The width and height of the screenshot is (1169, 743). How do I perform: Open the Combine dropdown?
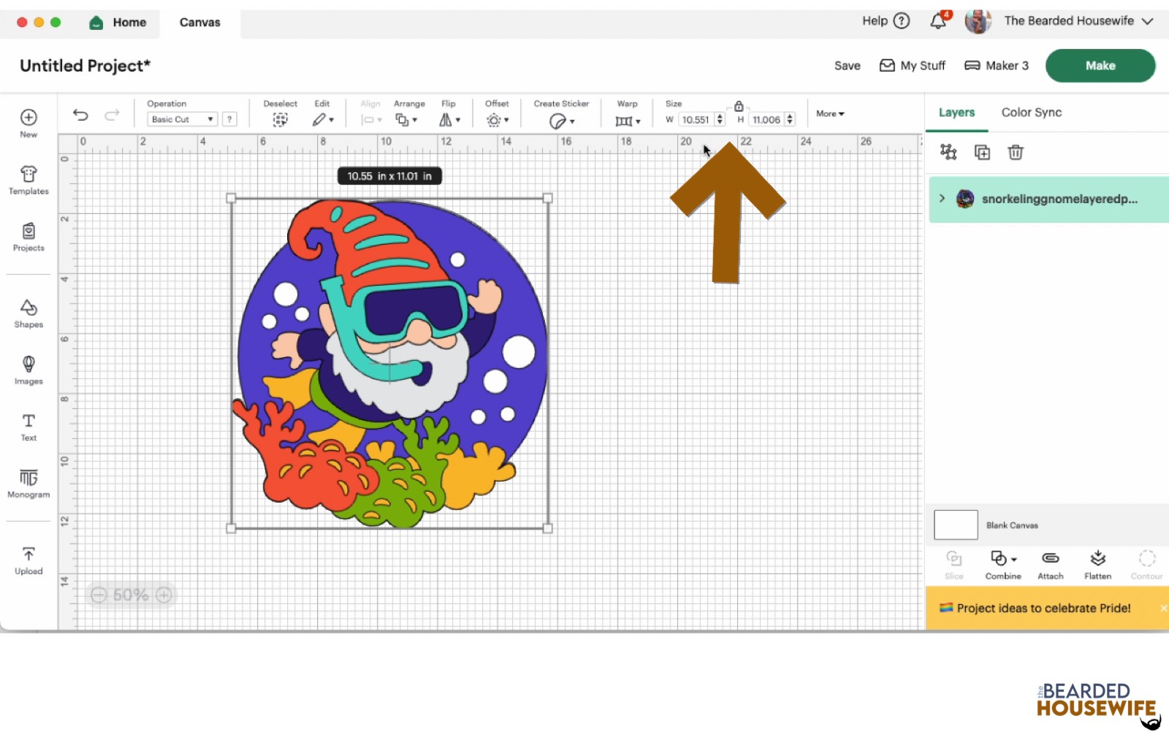point(1003,565)
